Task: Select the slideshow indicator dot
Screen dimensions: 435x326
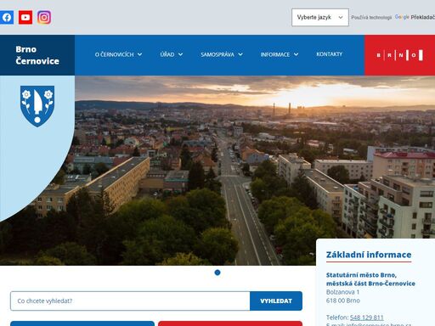Action: [x=217, y=273]
